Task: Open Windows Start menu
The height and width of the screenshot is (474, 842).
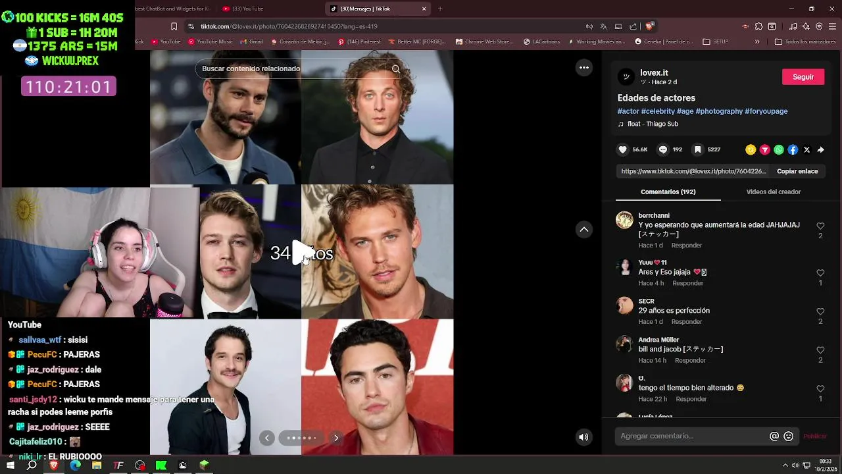Action: coord(11,465)
